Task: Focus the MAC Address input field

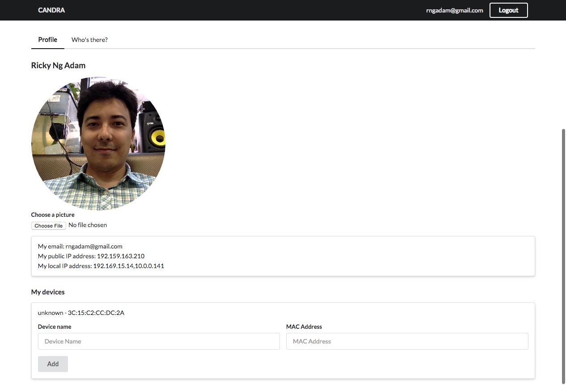Action: [407, 341]
